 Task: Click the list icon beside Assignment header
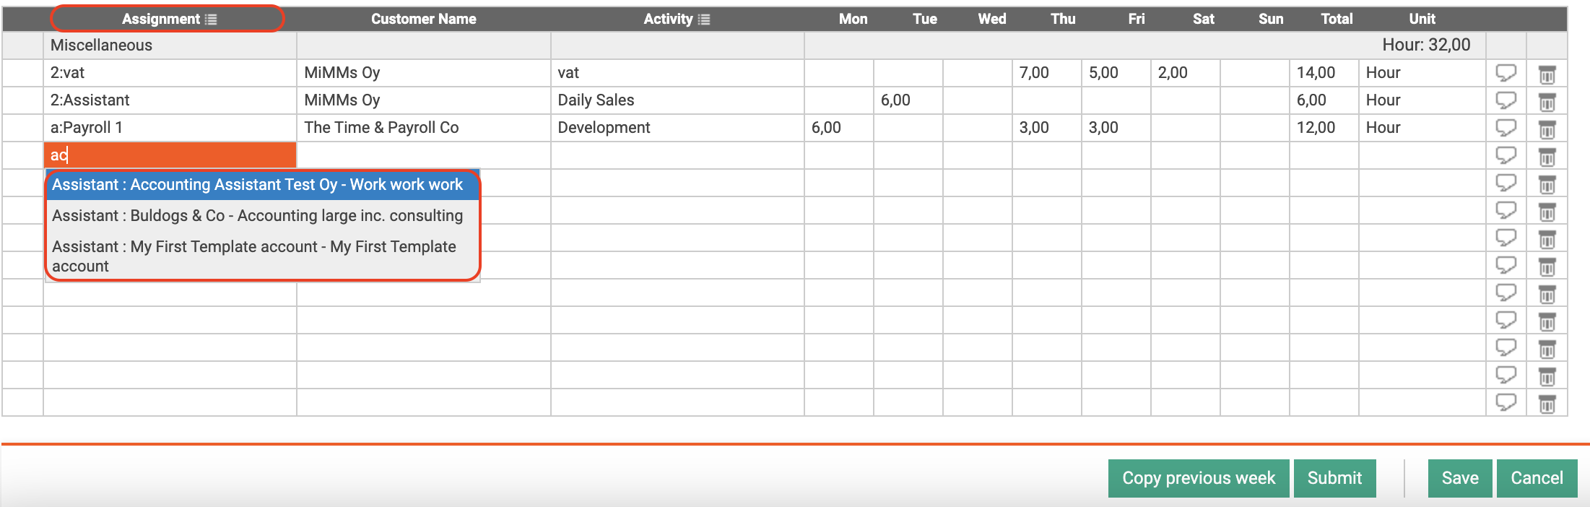coord(211,19)
